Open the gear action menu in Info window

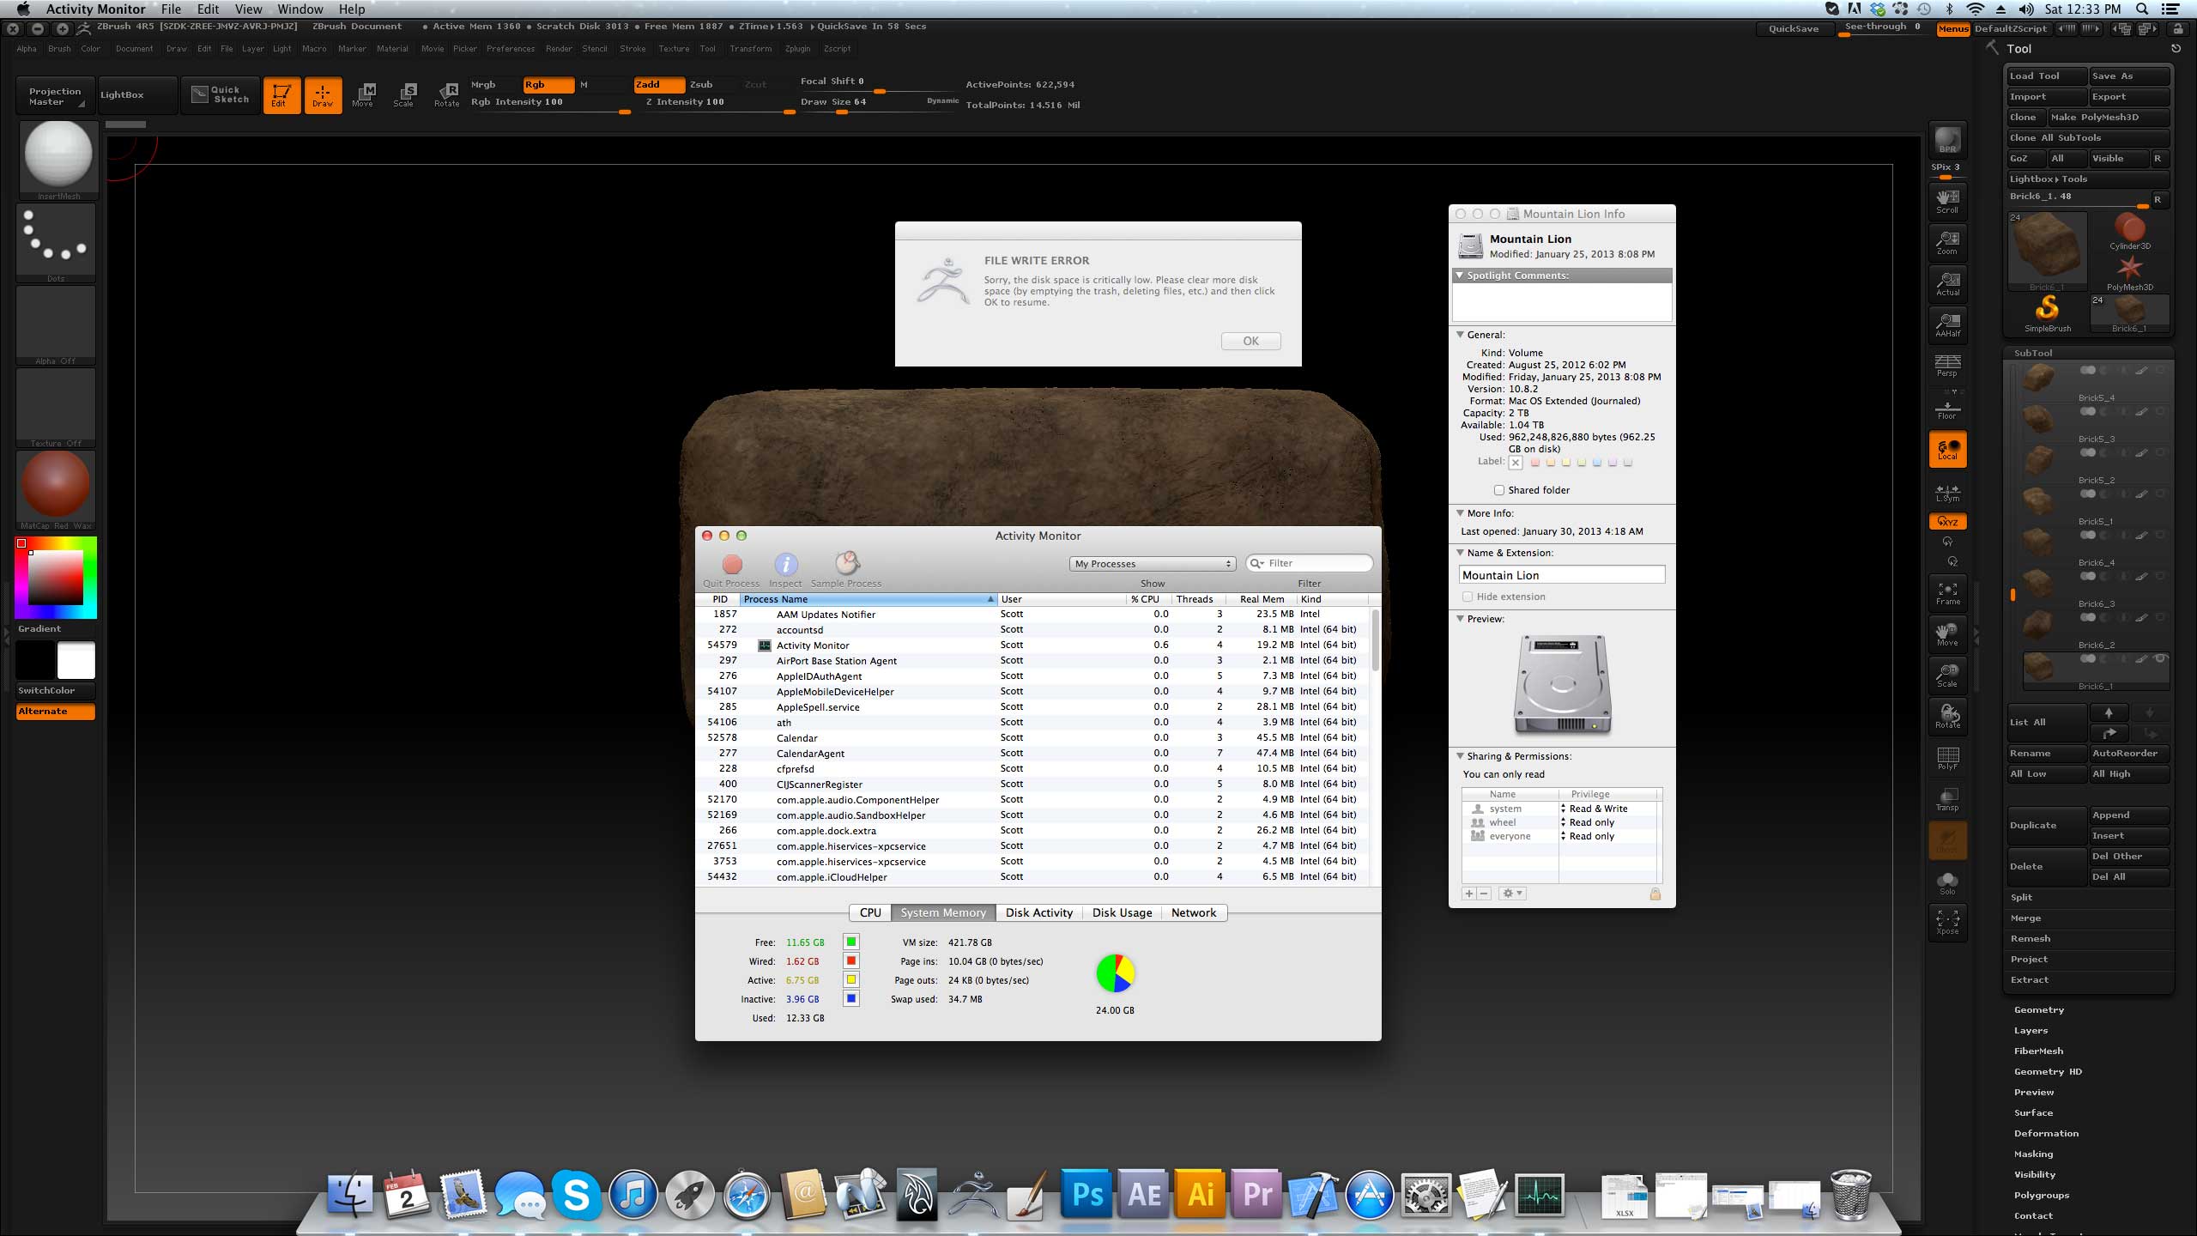coord(1511,894)
